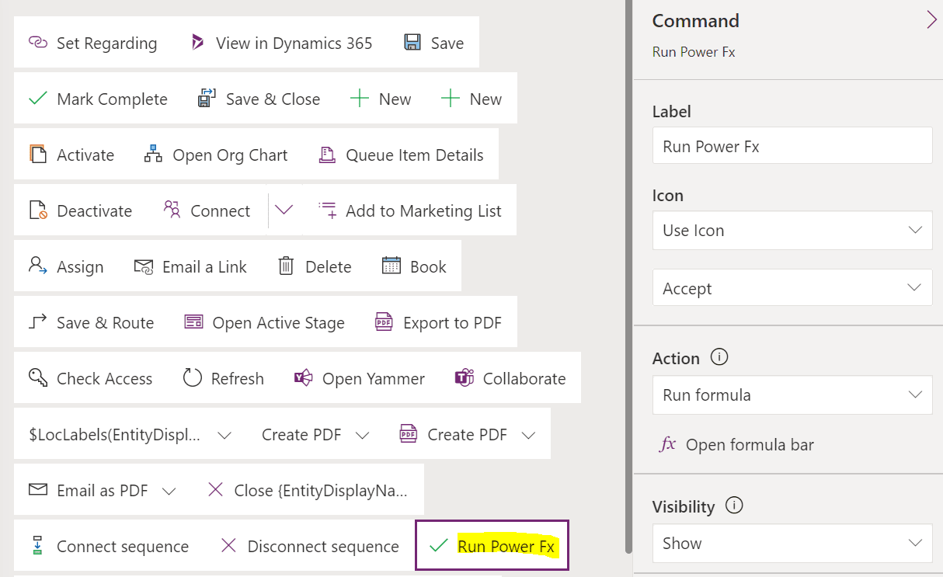The image size is (943, 577).
Task: Expand the second Create PDF dropdown with icon
Action: click(528, 435)
